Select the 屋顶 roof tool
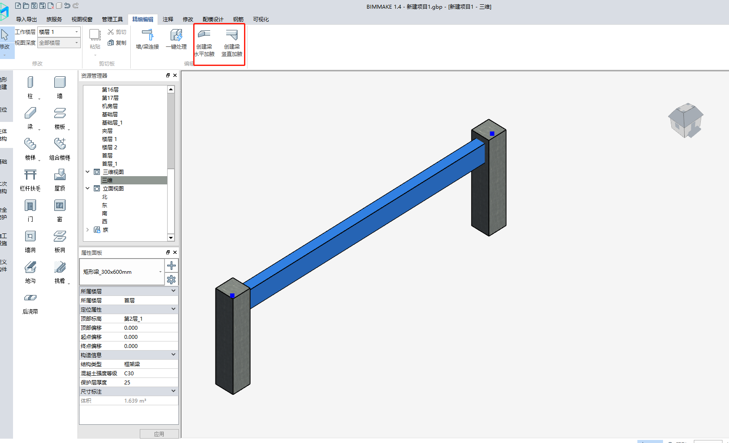729x443 pixels. click(60, 180)
